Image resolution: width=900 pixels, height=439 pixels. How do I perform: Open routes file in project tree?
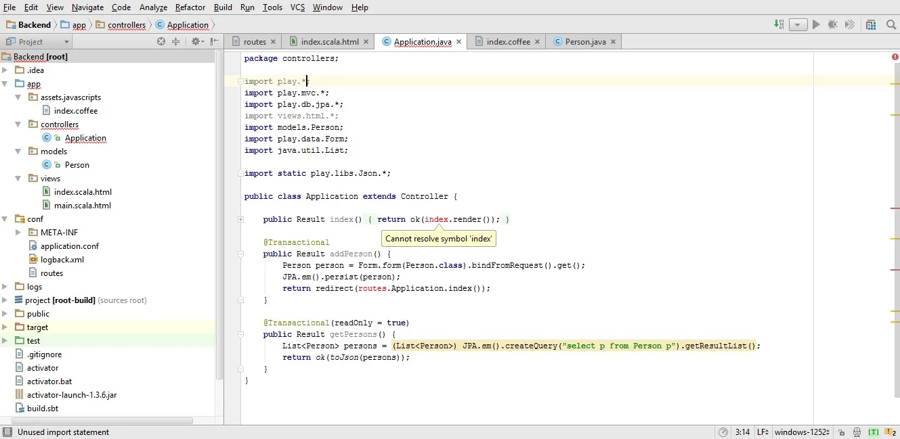[x=51, y=273]
